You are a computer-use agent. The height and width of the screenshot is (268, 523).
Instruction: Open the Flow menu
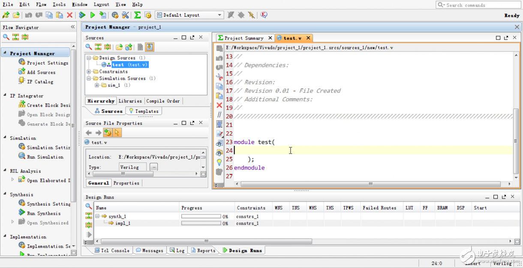point(41,4)
